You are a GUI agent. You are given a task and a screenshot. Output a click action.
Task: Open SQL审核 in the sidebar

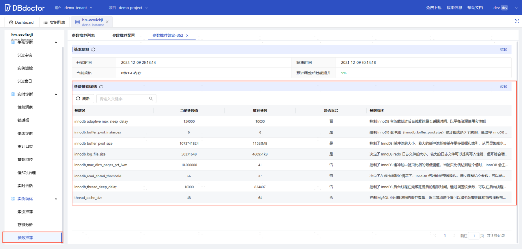pyautogui.click(x=25, y=55)
